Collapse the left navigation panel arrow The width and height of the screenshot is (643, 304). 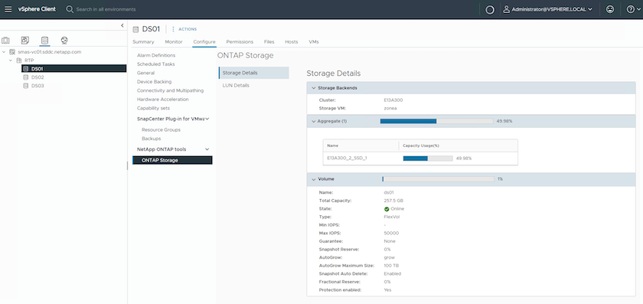pos(122,25)
